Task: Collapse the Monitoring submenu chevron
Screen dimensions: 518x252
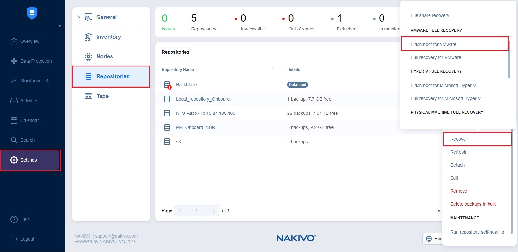Action: 48,81
